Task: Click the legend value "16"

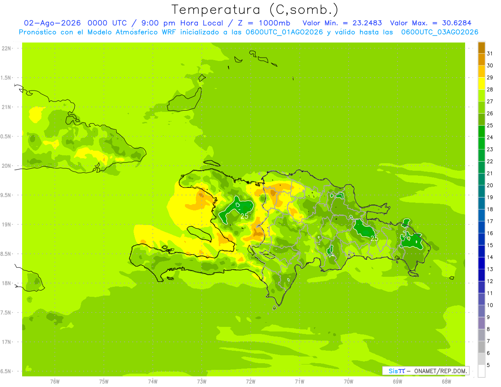Action: (x=490, y=233)
